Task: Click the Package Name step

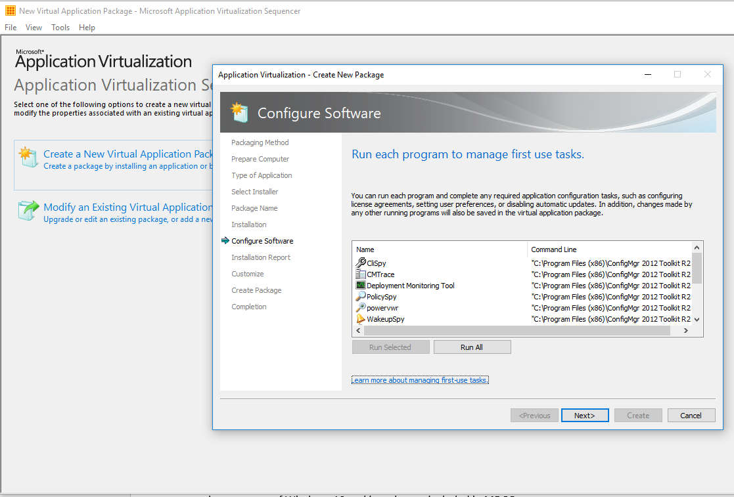Action: [254, 207]
